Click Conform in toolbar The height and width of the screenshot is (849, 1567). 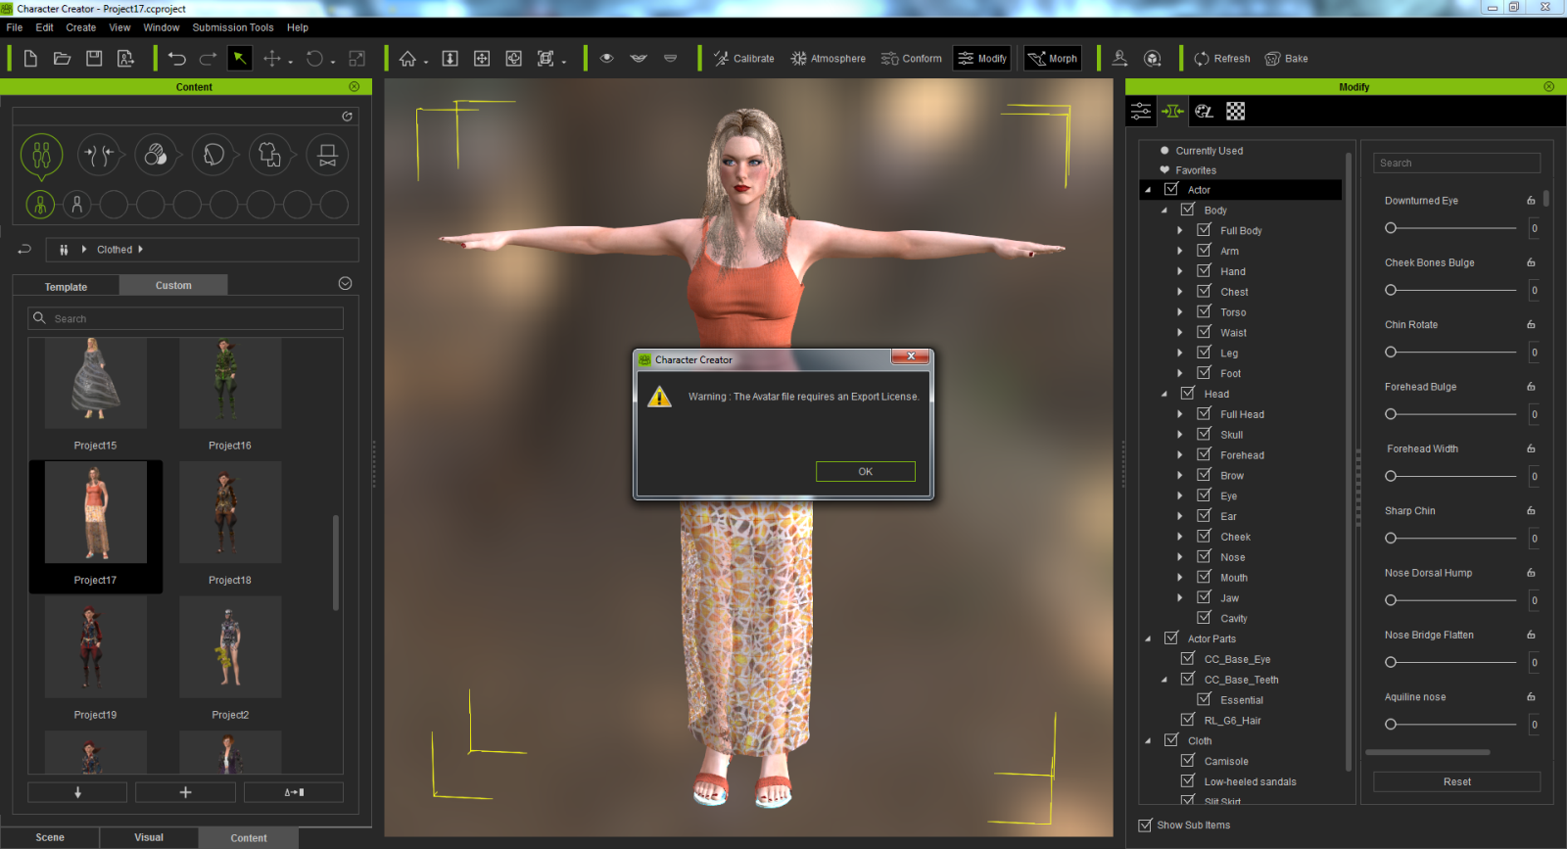pos(911,59)
